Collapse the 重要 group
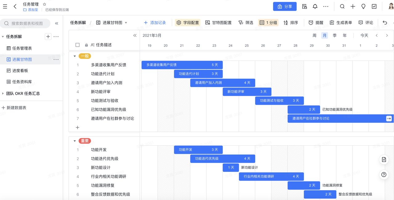 pos(74,141)
